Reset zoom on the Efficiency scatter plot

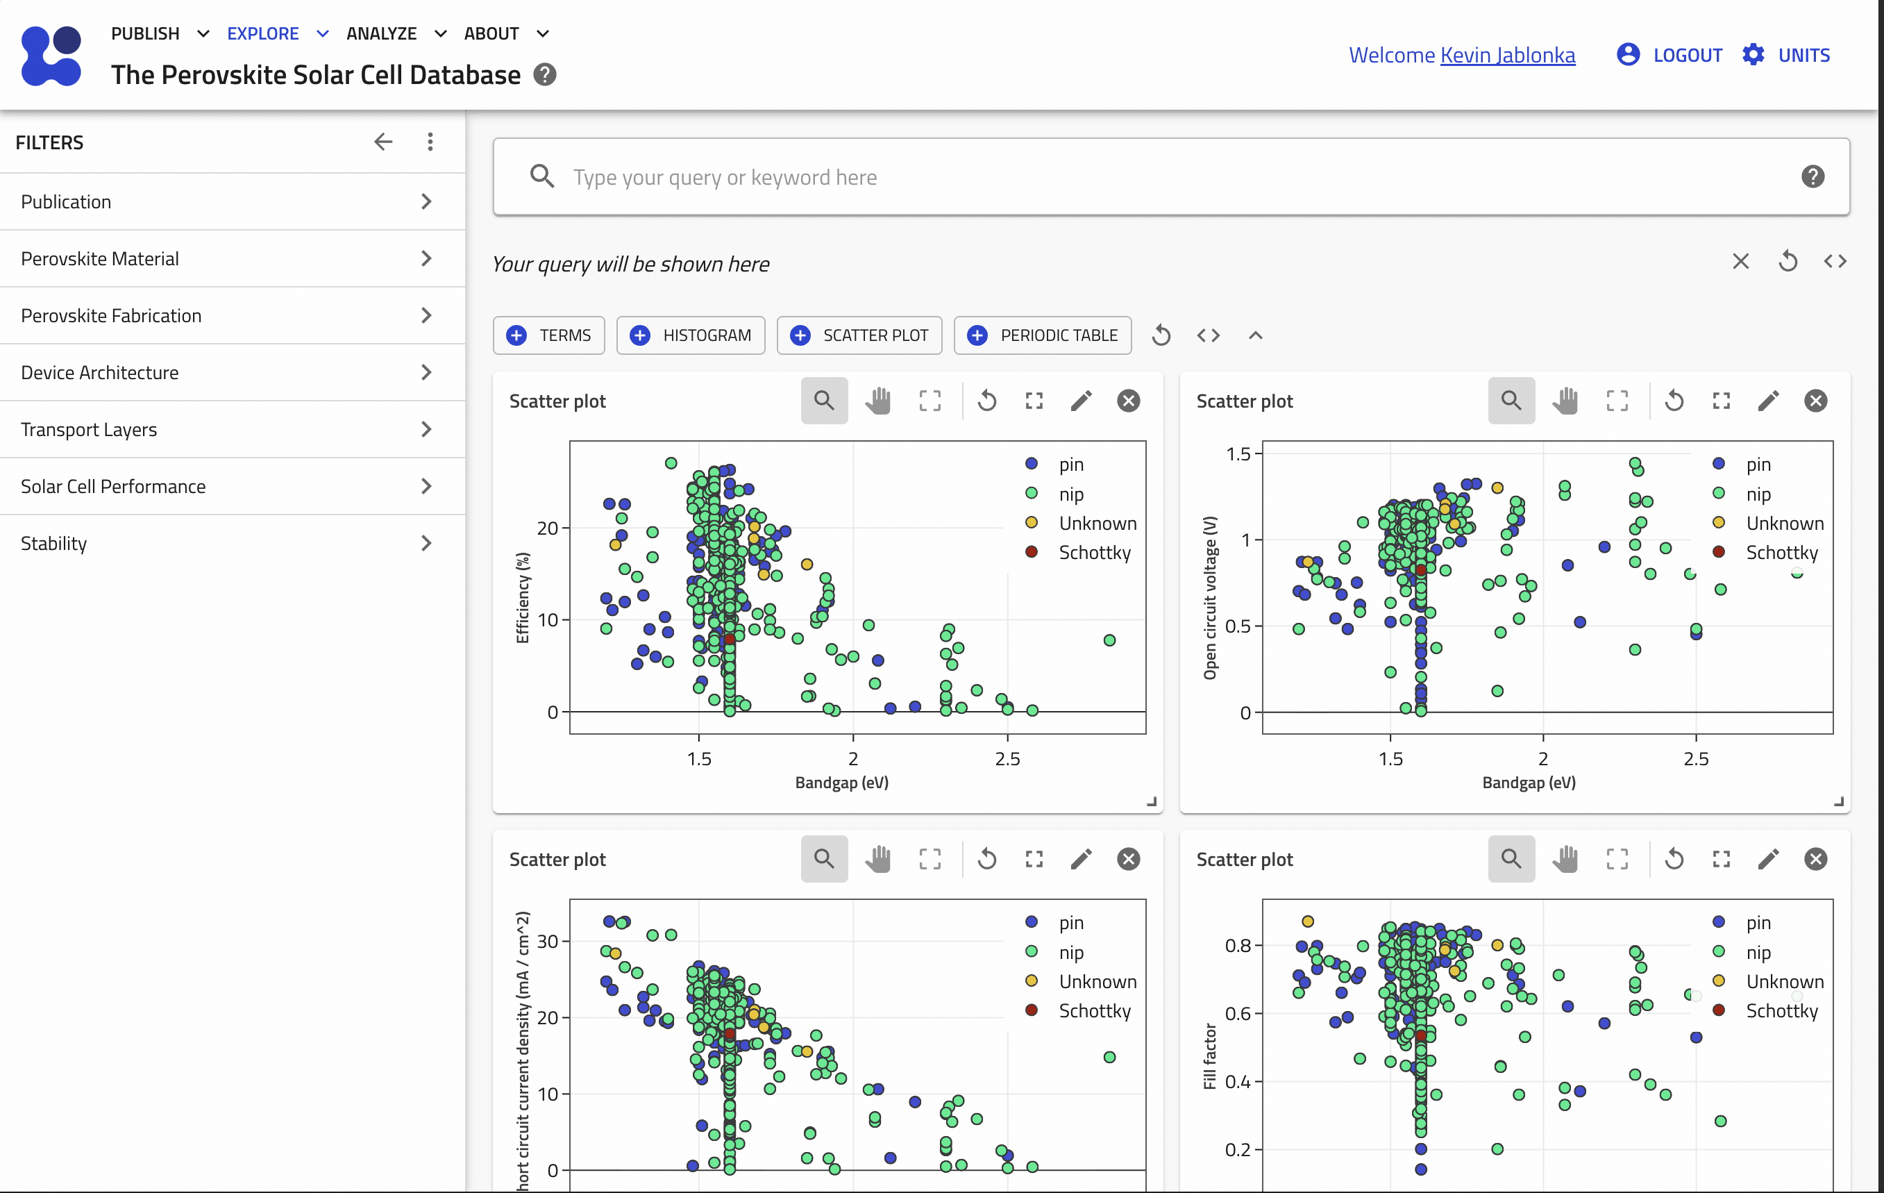pyautogui.click(x=987, y=401)
